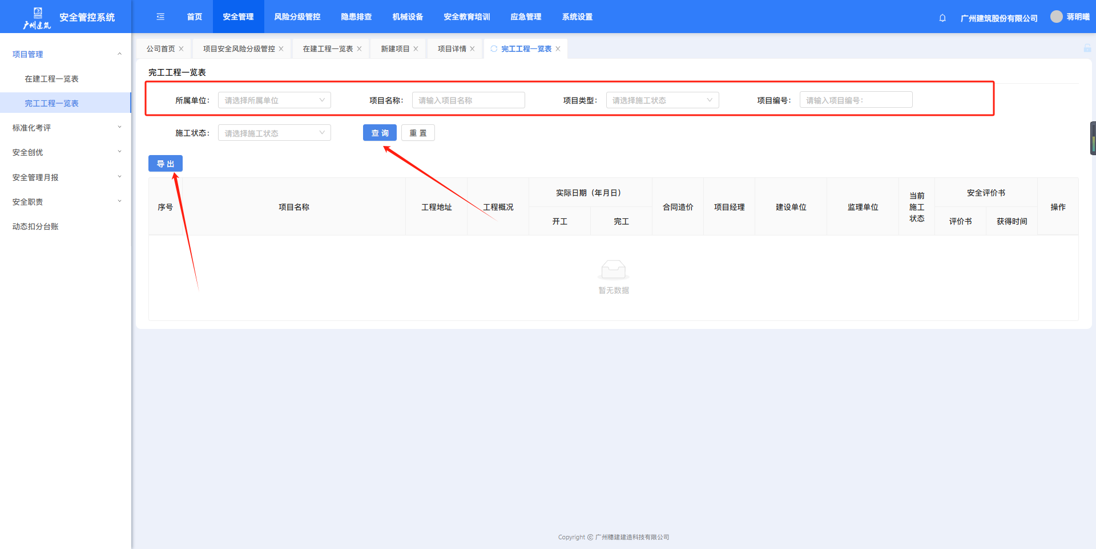Switch to the 在建工程一览表 tab

click(328, 49)
